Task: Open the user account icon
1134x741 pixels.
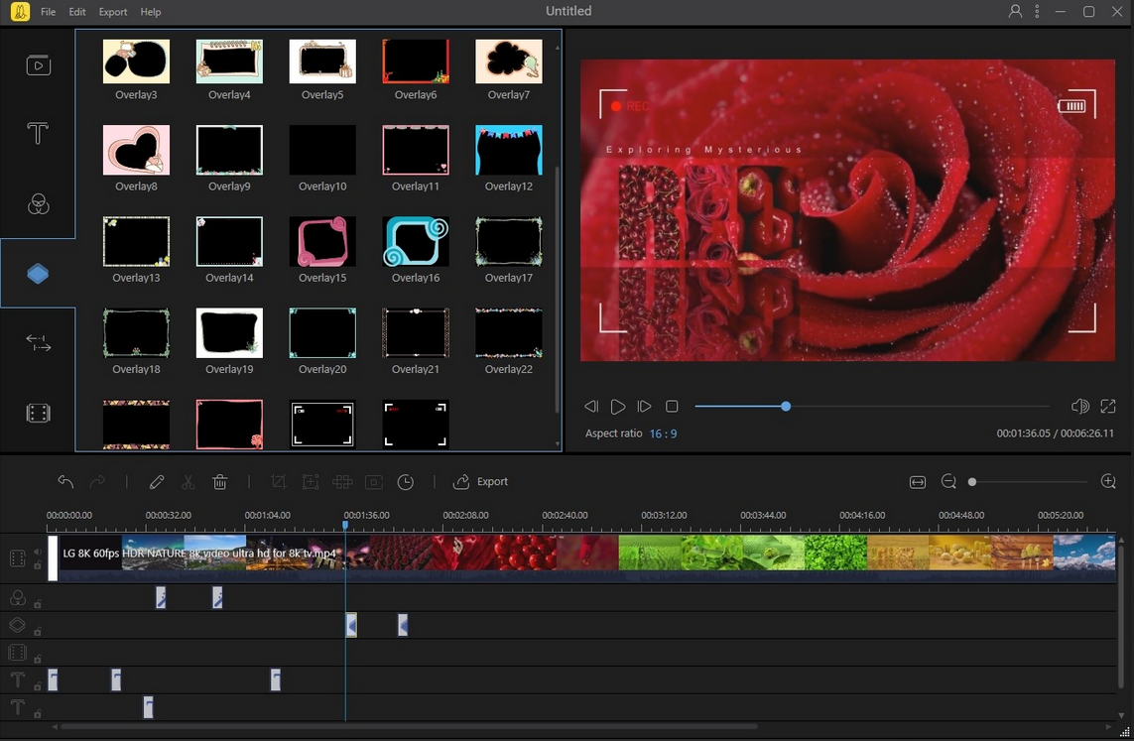Action: pyautogui.click(x=1015, y=11)
